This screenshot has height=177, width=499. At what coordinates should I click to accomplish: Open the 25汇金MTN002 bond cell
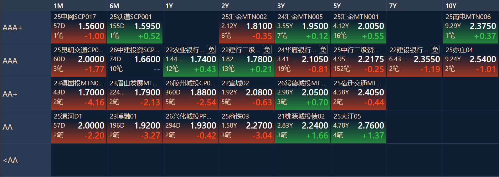tap(247, 27)
